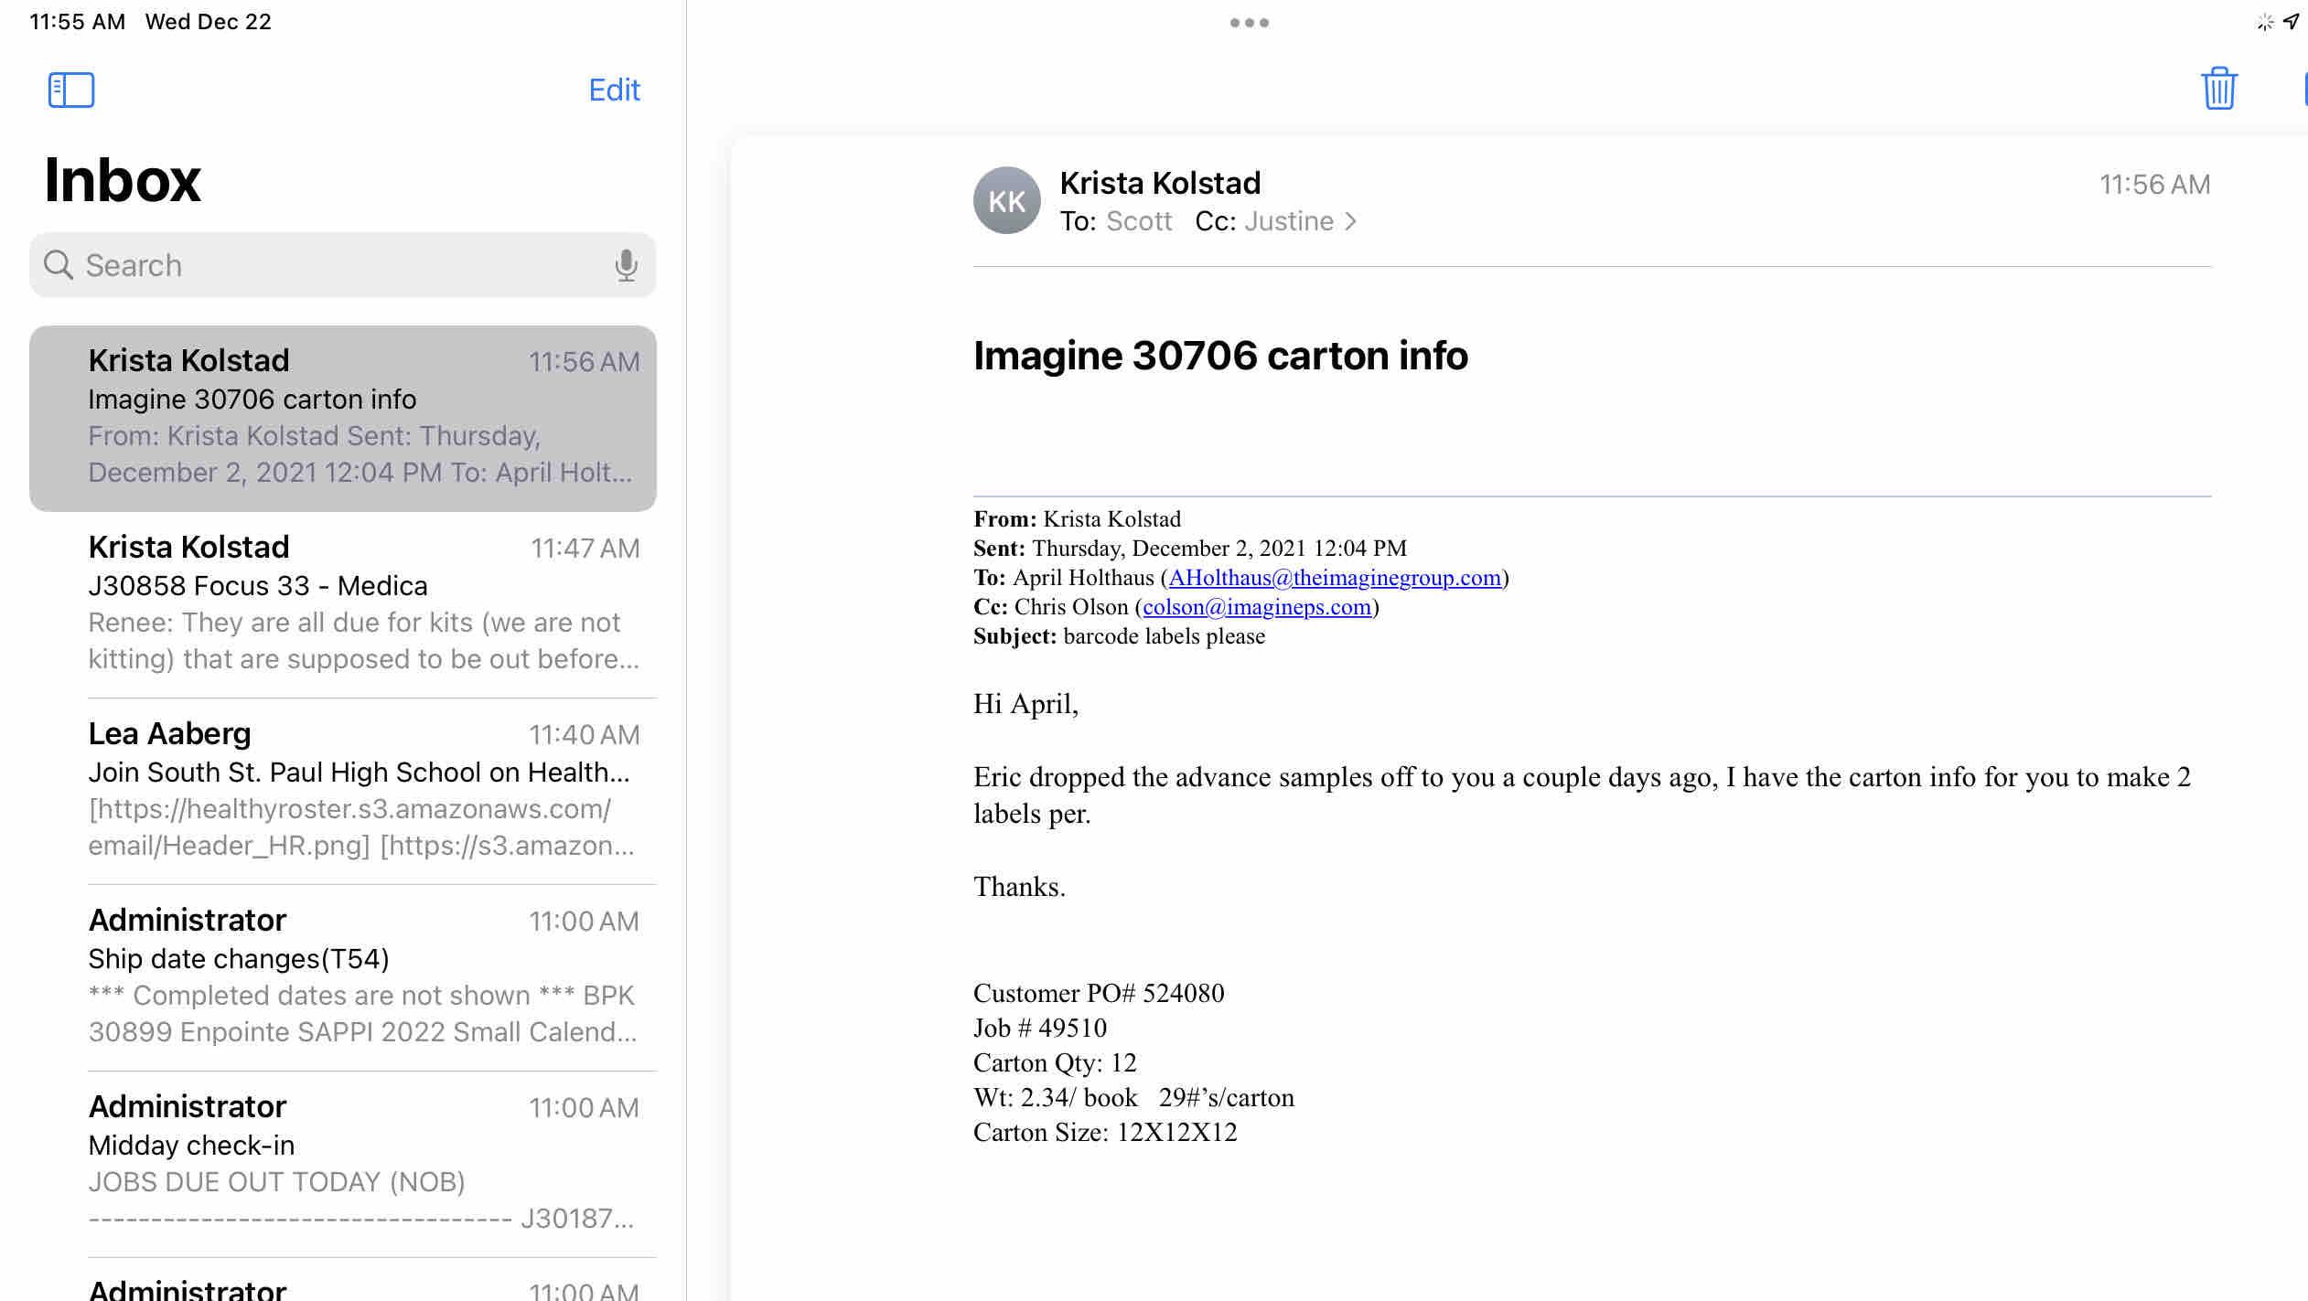The height and width of the screenshot is (1301, 2308).
Task: Tap the search magnifying glass icon
Action: [59, 265]
